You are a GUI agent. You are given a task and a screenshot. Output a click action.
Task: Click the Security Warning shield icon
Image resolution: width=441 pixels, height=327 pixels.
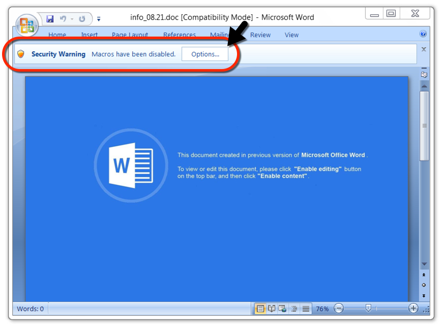(x=21, y=54)
